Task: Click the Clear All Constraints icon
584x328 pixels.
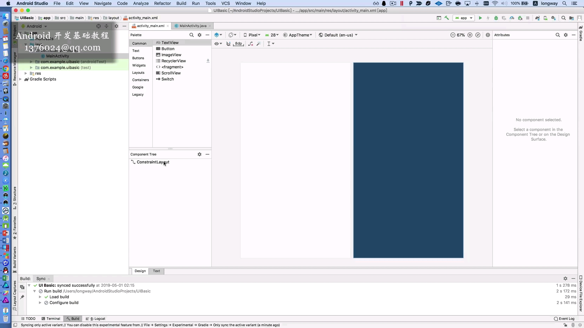Action: (x=251, y=44)
